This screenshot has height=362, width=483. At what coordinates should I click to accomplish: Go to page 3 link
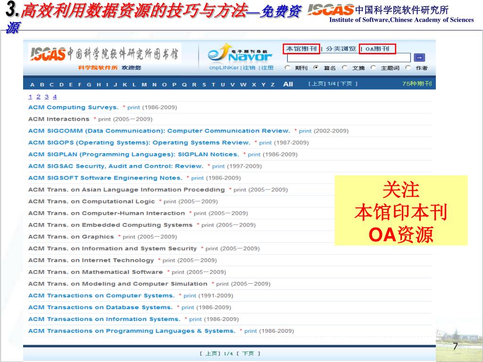point(47,97)
